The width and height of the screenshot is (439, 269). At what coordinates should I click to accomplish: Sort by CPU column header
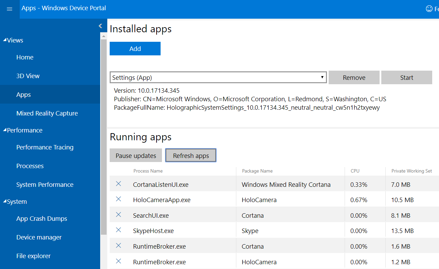pos(355,171)
